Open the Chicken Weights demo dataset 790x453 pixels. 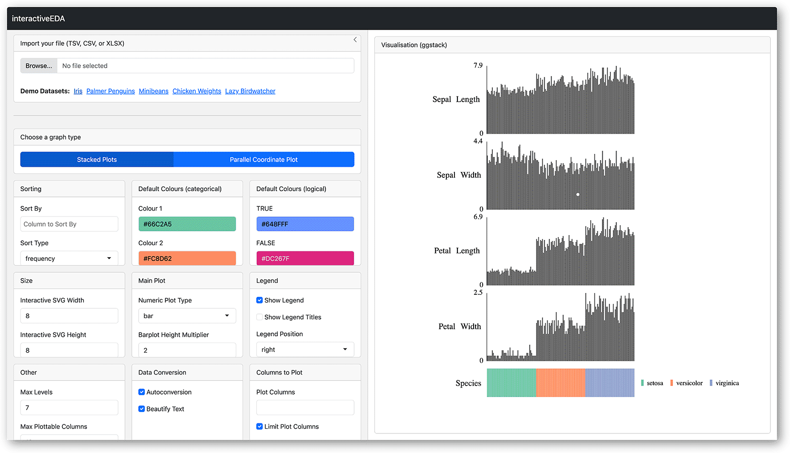196,91
